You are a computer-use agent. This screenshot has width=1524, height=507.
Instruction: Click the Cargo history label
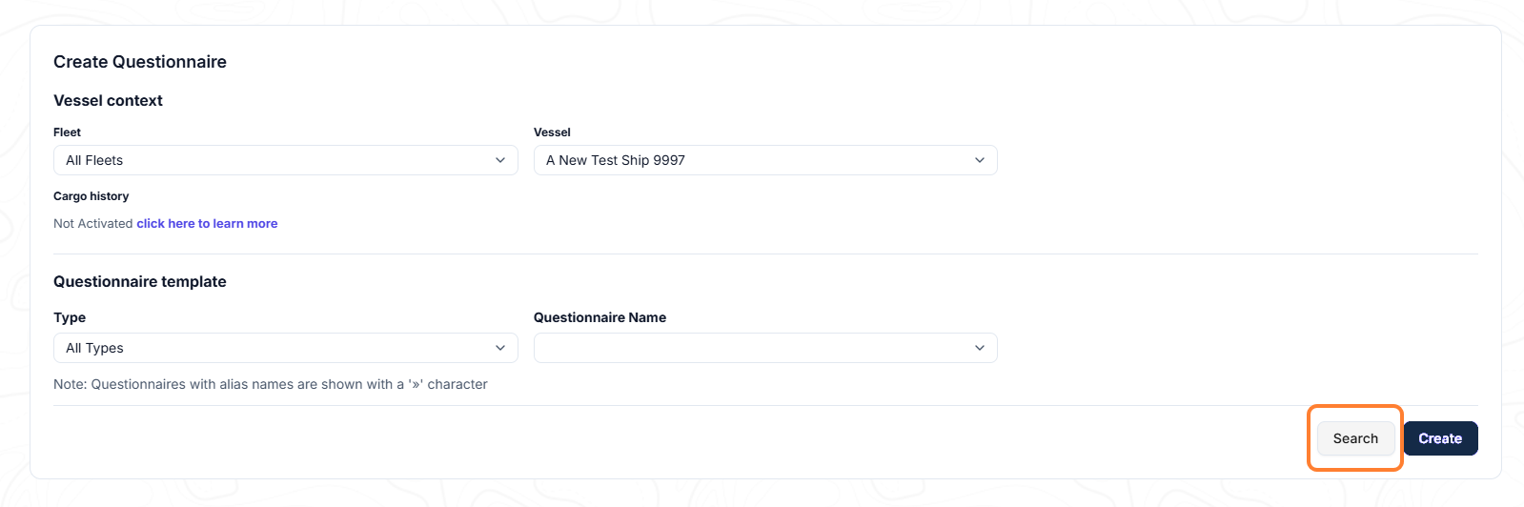(x=91, y=196)
